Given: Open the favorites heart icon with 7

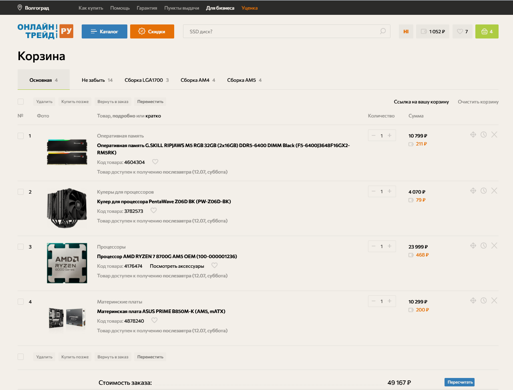Looking at the screenshot, I should [x=463, y=32].
